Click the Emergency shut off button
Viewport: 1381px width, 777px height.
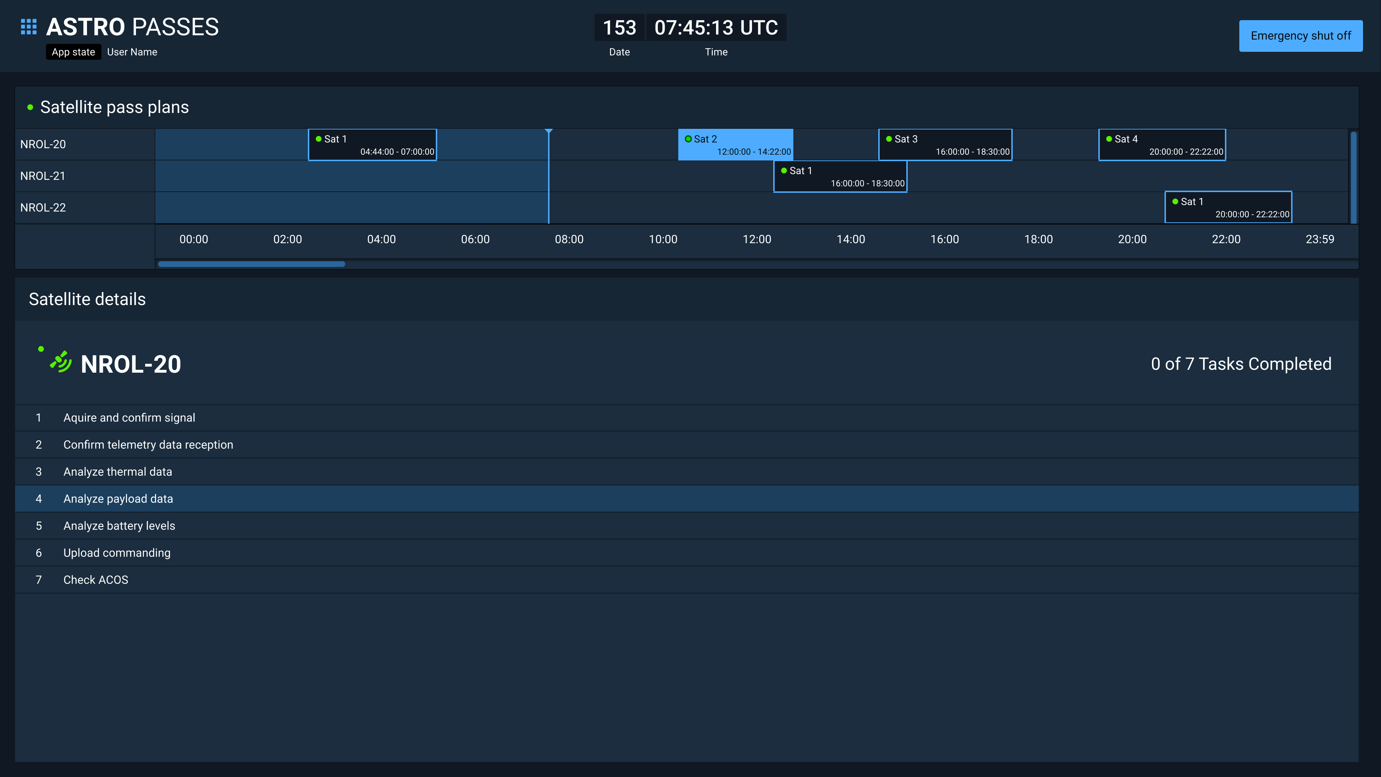(1300, 36)
